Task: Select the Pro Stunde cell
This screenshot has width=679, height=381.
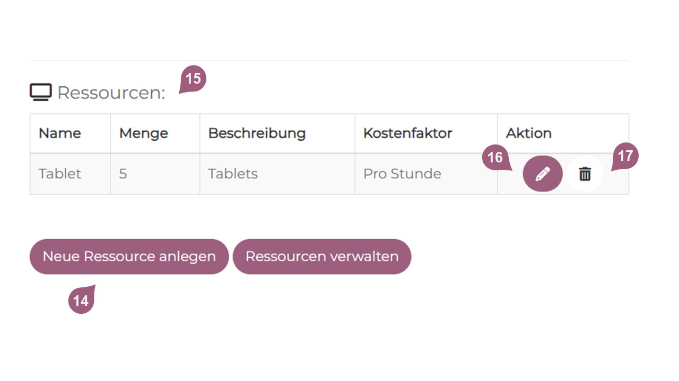Action: (x=402, y=174)
